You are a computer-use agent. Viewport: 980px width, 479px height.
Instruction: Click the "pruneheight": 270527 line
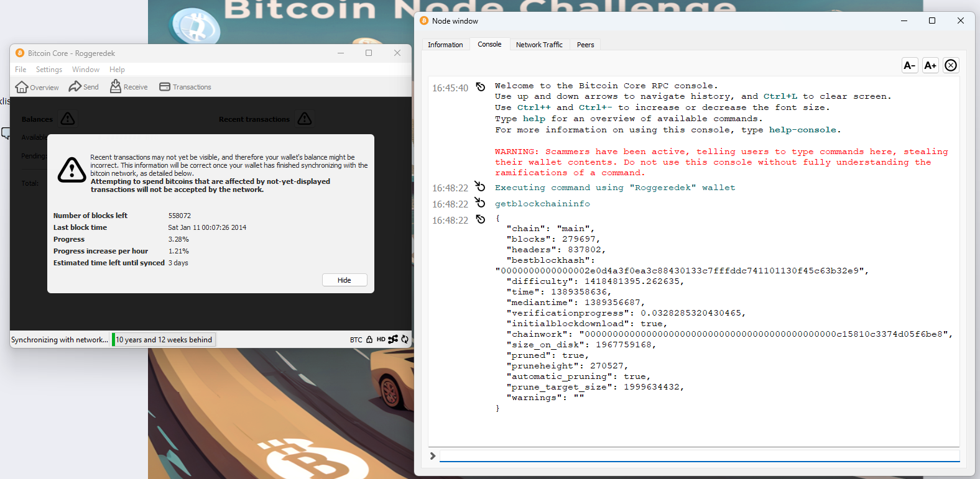point(566,366)
